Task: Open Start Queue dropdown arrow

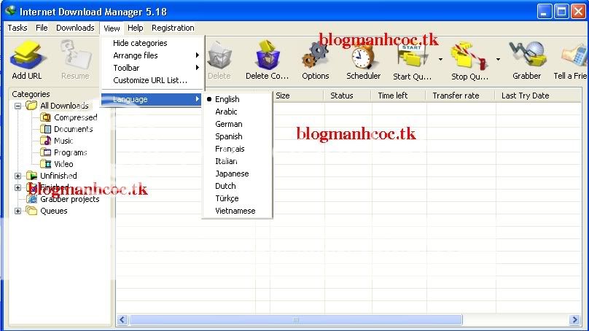Action: (440, 59)
